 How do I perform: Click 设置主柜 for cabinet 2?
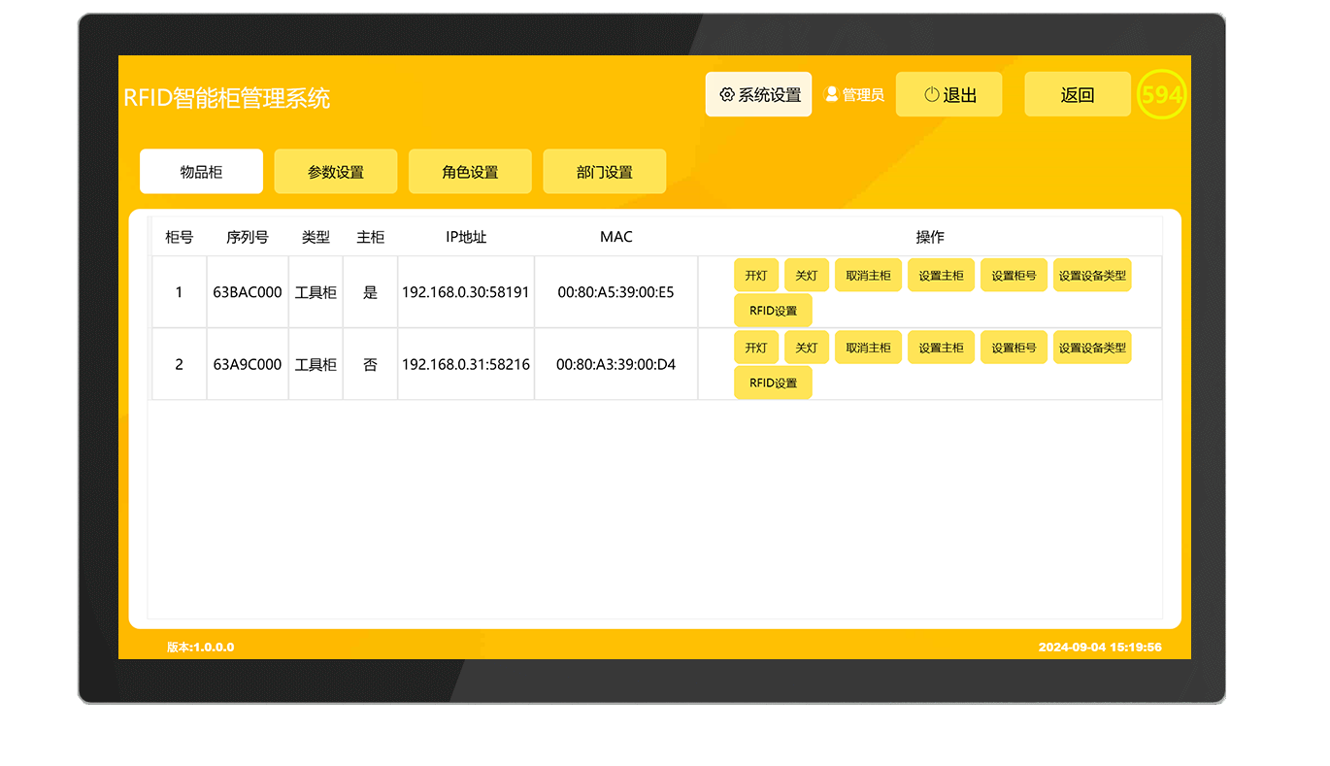[941, 348]
